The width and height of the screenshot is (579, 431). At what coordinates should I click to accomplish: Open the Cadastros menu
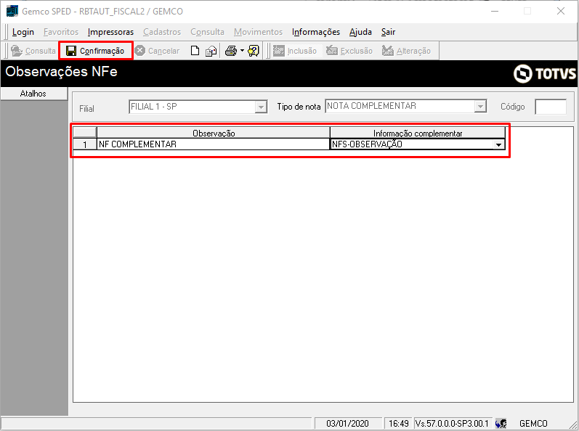(x=162, y=32)
